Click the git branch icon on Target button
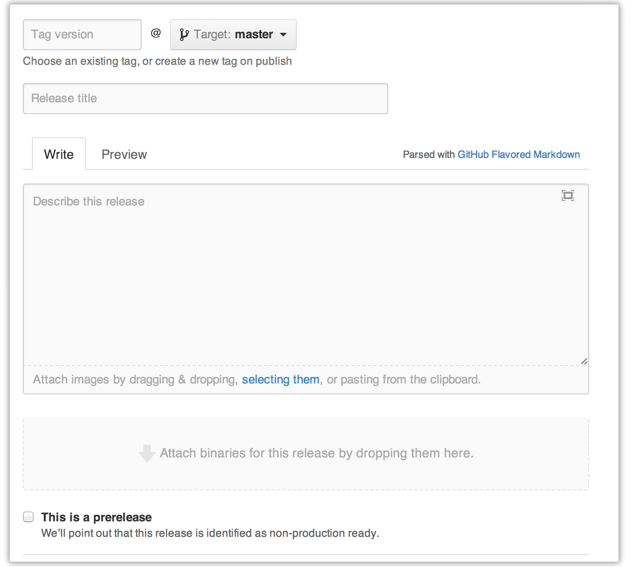This screenshot has height=567, width=633. coord(184,35)
